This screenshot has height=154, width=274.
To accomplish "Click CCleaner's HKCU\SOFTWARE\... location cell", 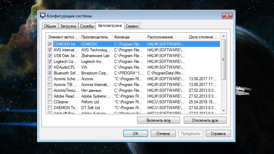I will point(166,102).
